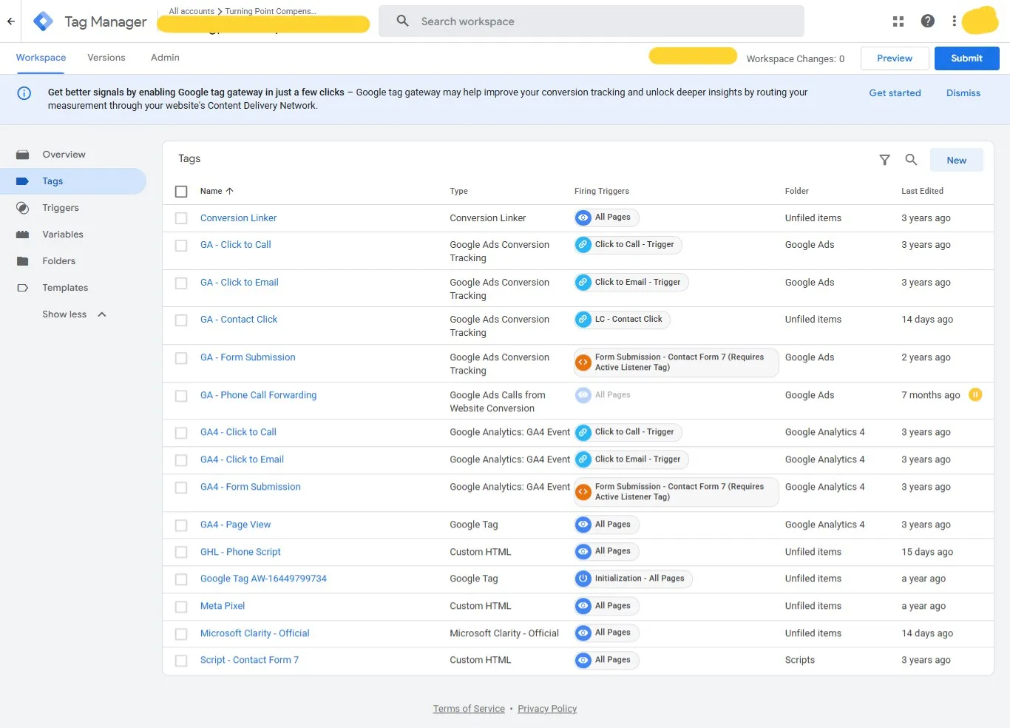The width and height of the screenshot is (1010, 728).
Task: Click the All accounts breadcrumb
Action: click(192, 11)
